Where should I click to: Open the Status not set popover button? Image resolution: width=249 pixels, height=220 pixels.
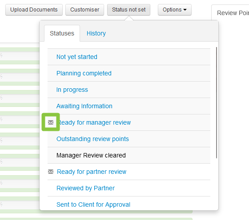[129, 10]
